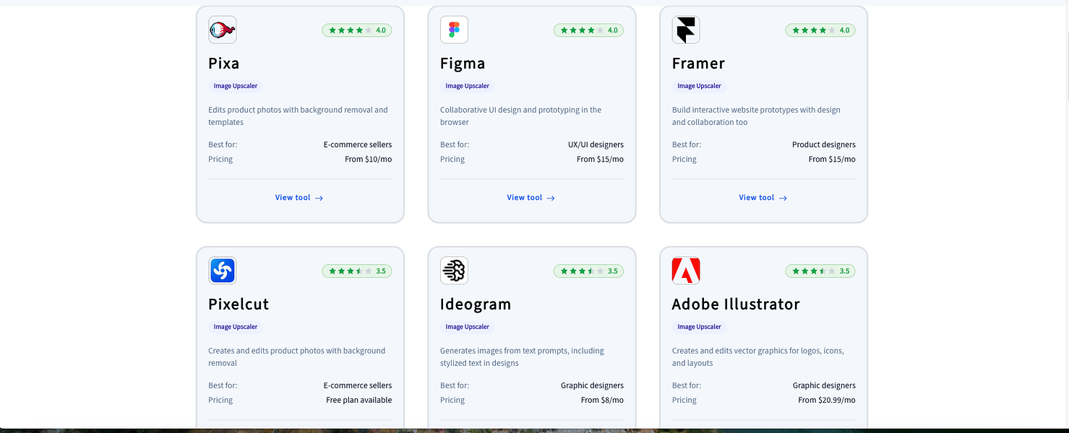1069x433 pixels.
Task: Select Image Upscaler tag on Figma card
Action: coord(468,86)
